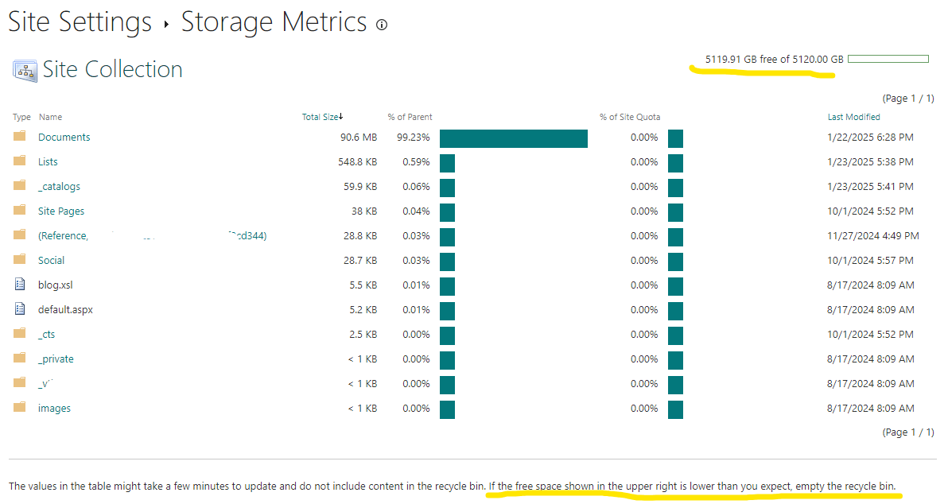Click the _cts folder icon
948x504 pixels.
20,333
